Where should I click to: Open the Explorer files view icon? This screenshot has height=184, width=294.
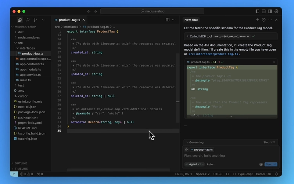tap(20, 20)
